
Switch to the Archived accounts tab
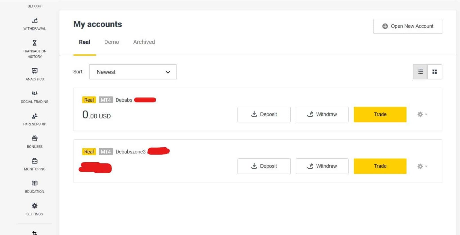144,42
